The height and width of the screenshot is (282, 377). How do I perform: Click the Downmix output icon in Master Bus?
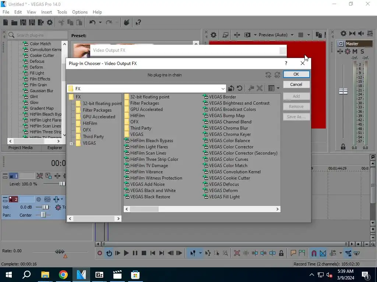[352, 33]
